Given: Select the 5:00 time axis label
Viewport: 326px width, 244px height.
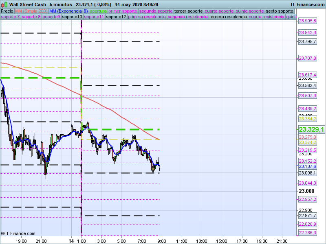Looking at the screenshot, I should point(121,241).
